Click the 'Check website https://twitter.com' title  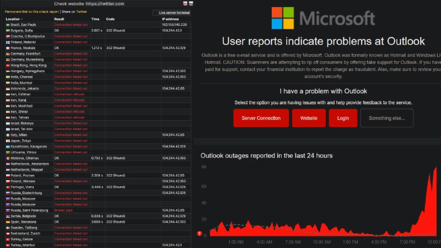pos(89,4)
